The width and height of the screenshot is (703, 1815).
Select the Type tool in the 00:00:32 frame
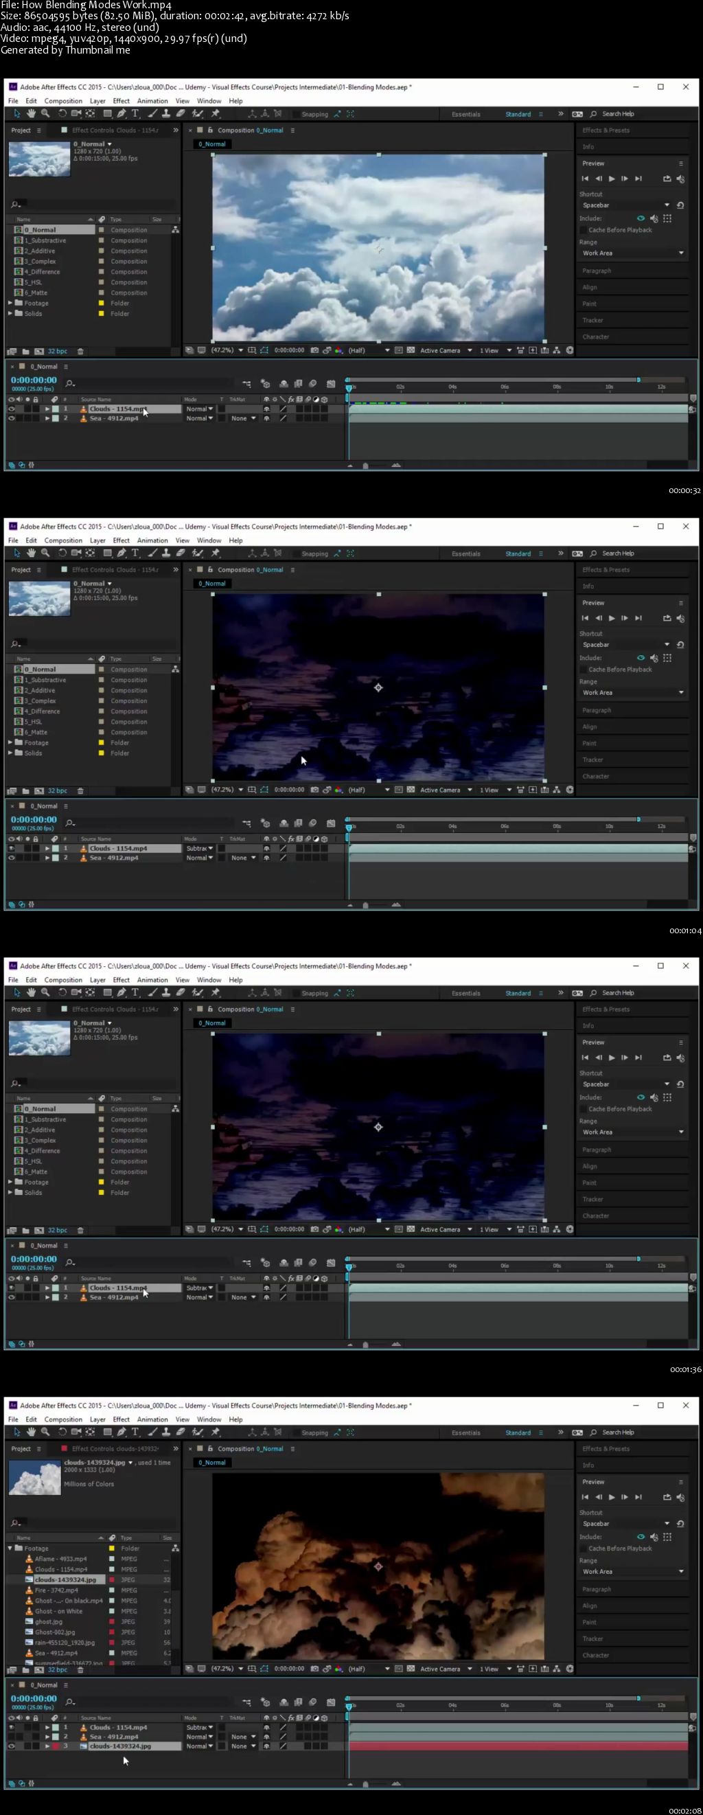[x=135, y=113]
